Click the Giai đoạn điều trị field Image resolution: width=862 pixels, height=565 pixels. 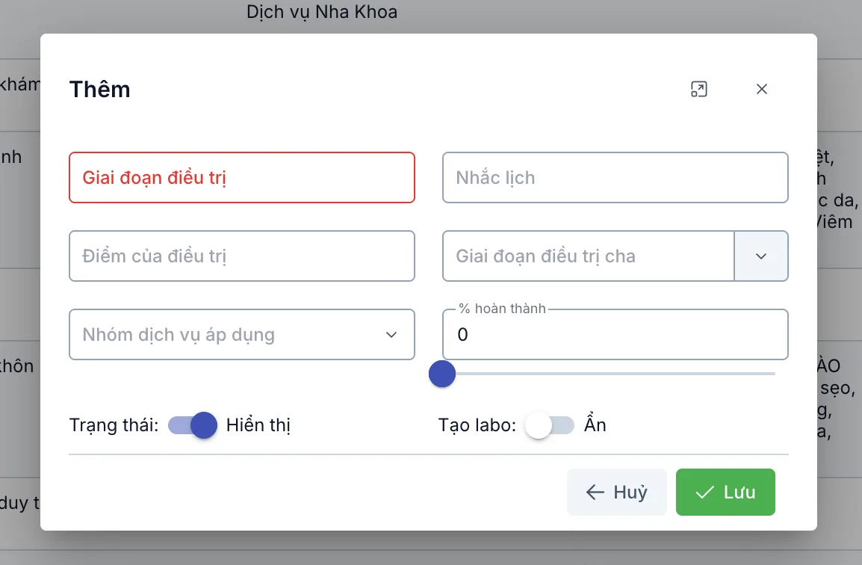tap(242, 178)
